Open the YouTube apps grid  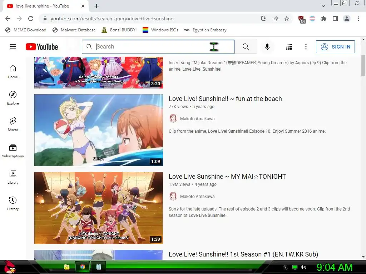(289, 47)
